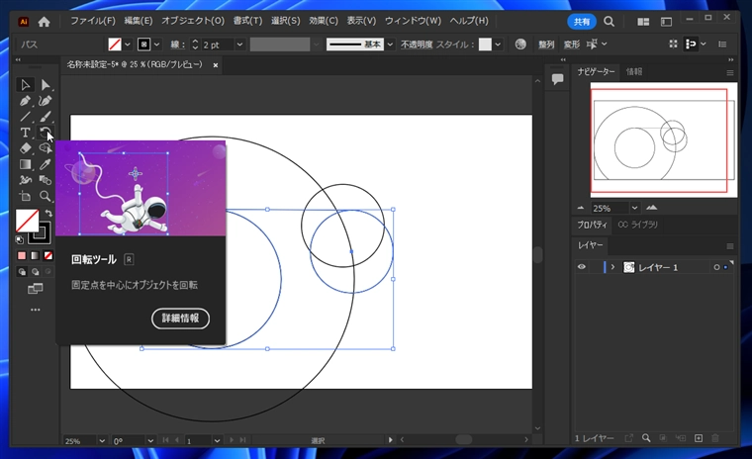Open the workspace switcher icon

666,22
